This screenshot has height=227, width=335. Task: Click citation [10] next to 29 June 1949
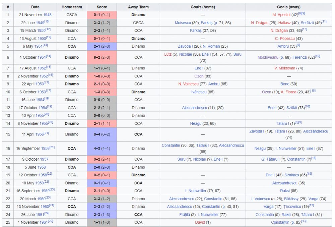(47, 21)
